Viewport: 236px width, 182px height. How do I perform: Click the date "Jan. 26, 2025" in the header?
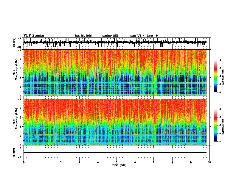(x=83, y=36)
